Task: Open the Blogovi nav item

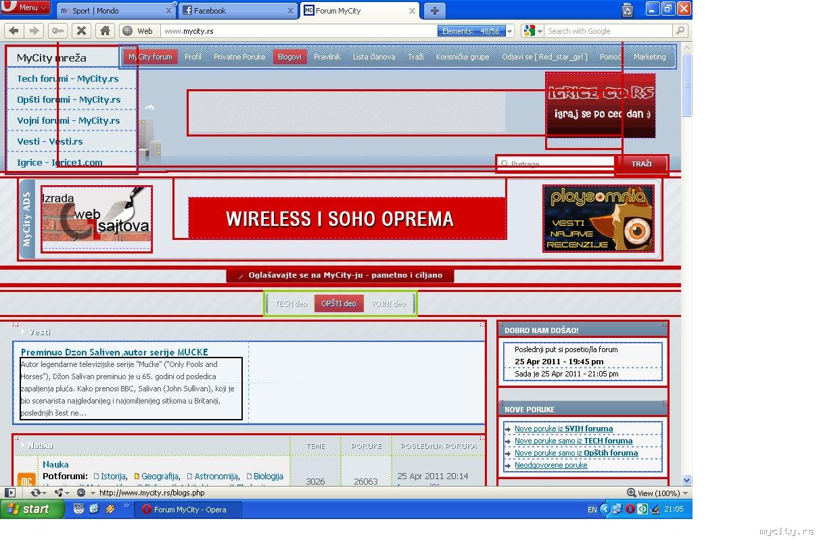Action: click(289, 57)
